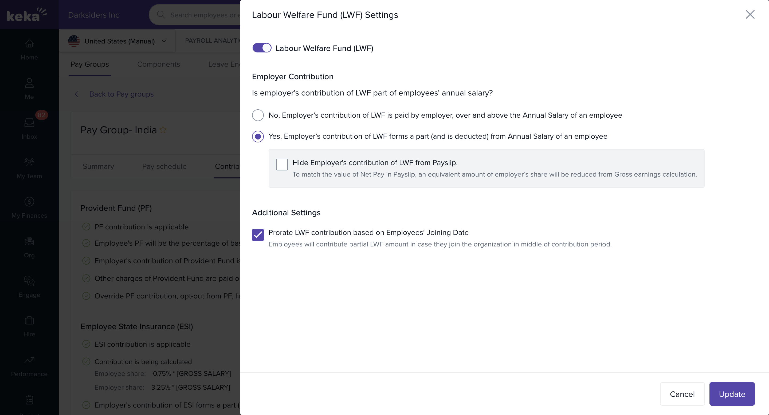Viewport: 769px width, 415px height.
Task: Click the Update button
Action: [732, 394]
